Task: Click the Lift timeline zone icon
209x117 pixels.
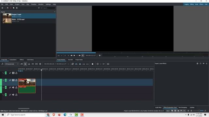Action: click(88, 64)
